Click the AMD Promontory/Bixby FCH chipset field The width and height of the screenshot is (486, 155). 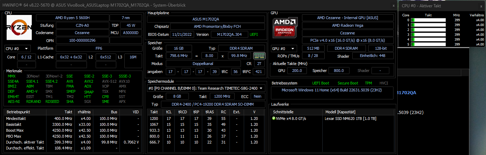217,26
